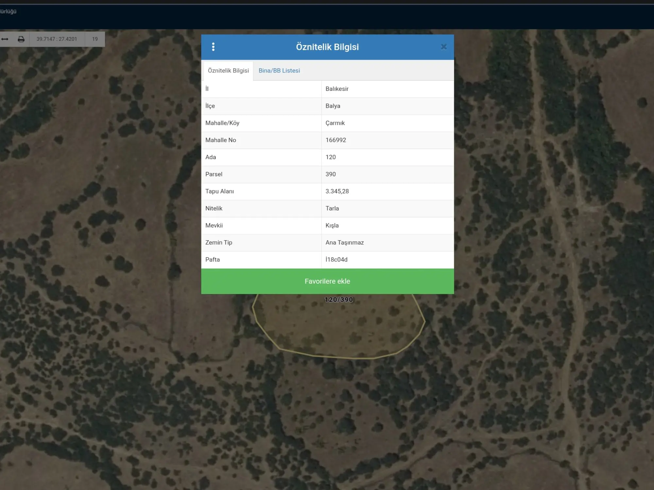
Task: Switch to Bina/BB Listesi tab
Action: tap(279, 71)
